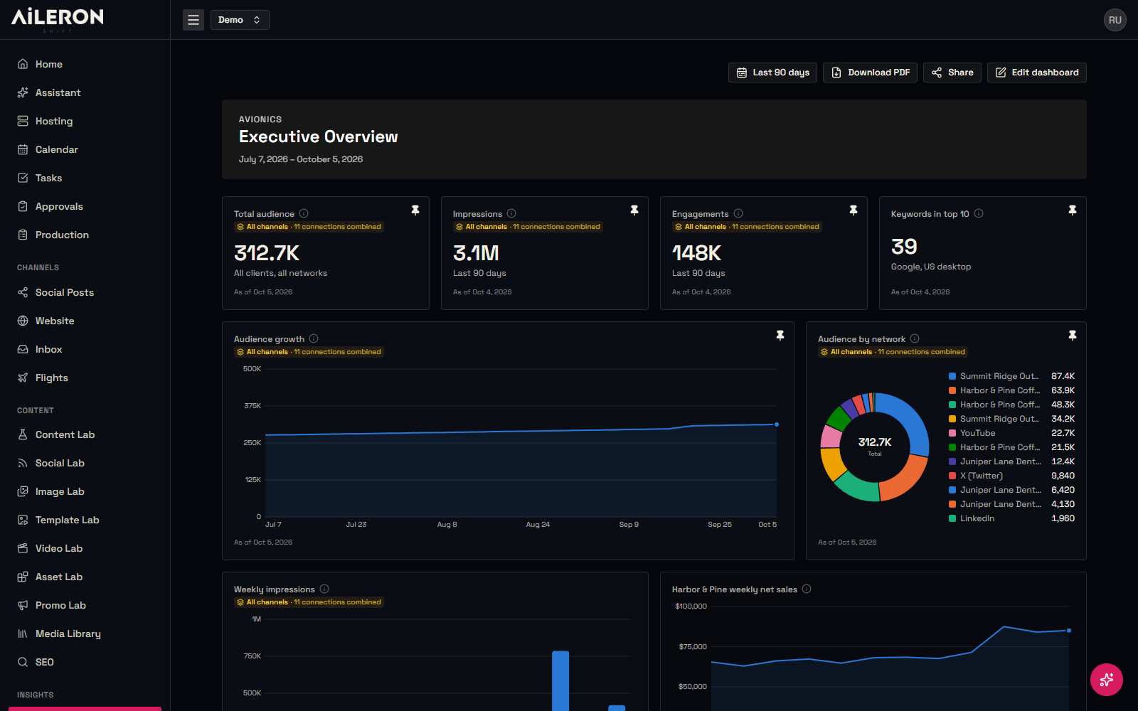Click the Edit dashboard button
Viewport: 1138px width, 711px height.
[x=1036, y=73]
